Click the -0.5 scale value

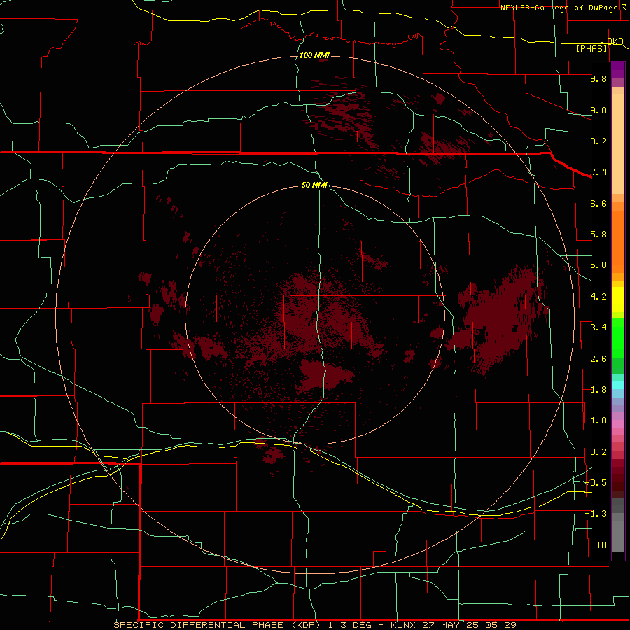click(596, 482)
